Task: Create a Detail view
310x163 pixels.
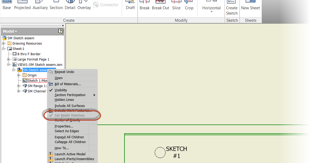Action: (70, 5)
